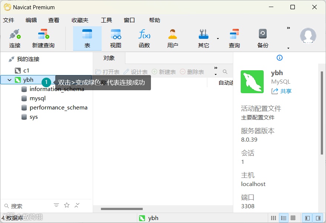Click 主要配置文件 profile value text
Screen dimensions: 326x223
(258, 118)
